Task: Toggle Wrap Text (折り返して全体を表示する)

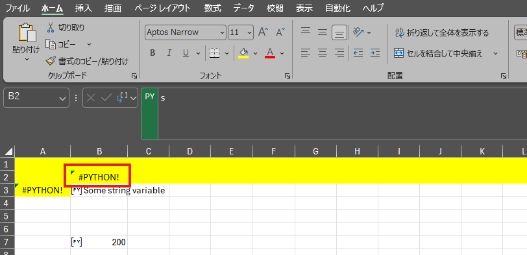Action: [441, 32]
